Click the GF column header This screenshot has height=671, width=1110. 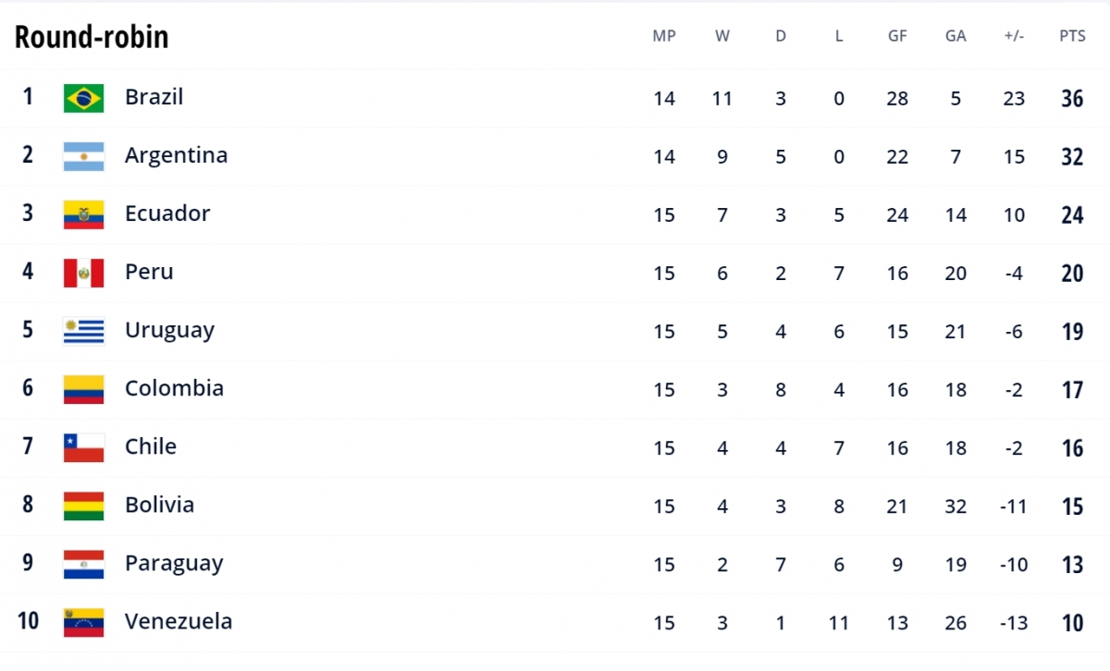tap(897, 36)
